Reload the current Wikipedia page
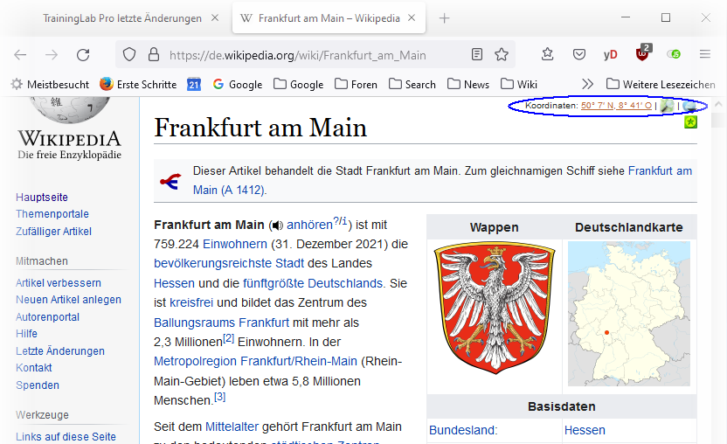727x444 pixels. point(83,55)
